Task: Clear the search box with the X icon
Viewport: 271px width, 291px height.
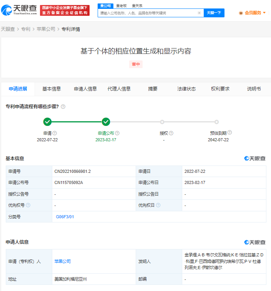Action: 199,13
